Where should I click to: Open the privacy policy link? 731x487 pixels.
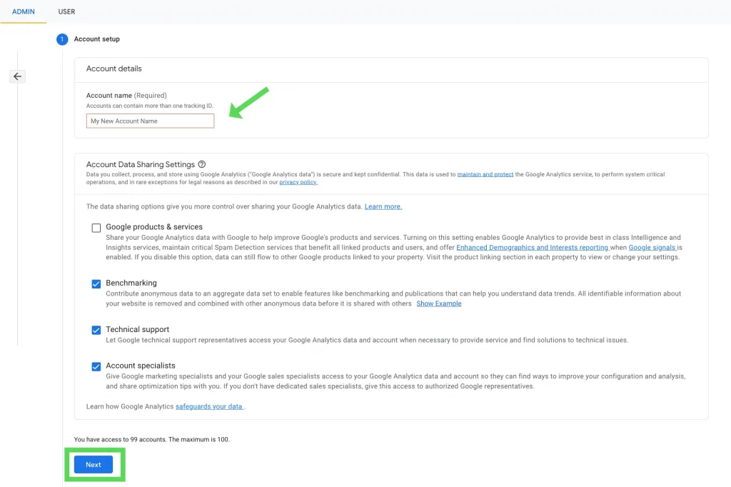[298, 182]
